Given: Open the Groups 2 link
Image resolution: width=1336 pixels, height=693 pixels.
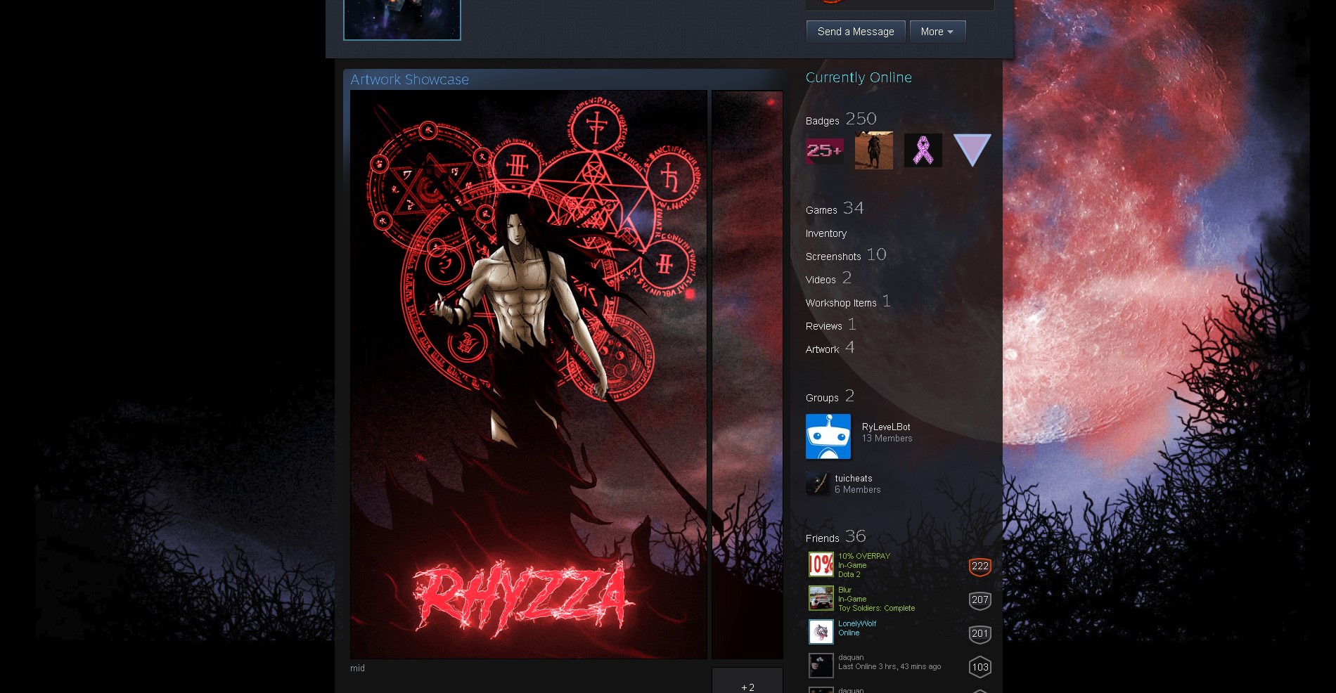Looking at the screenshot, I should (830, 396).
